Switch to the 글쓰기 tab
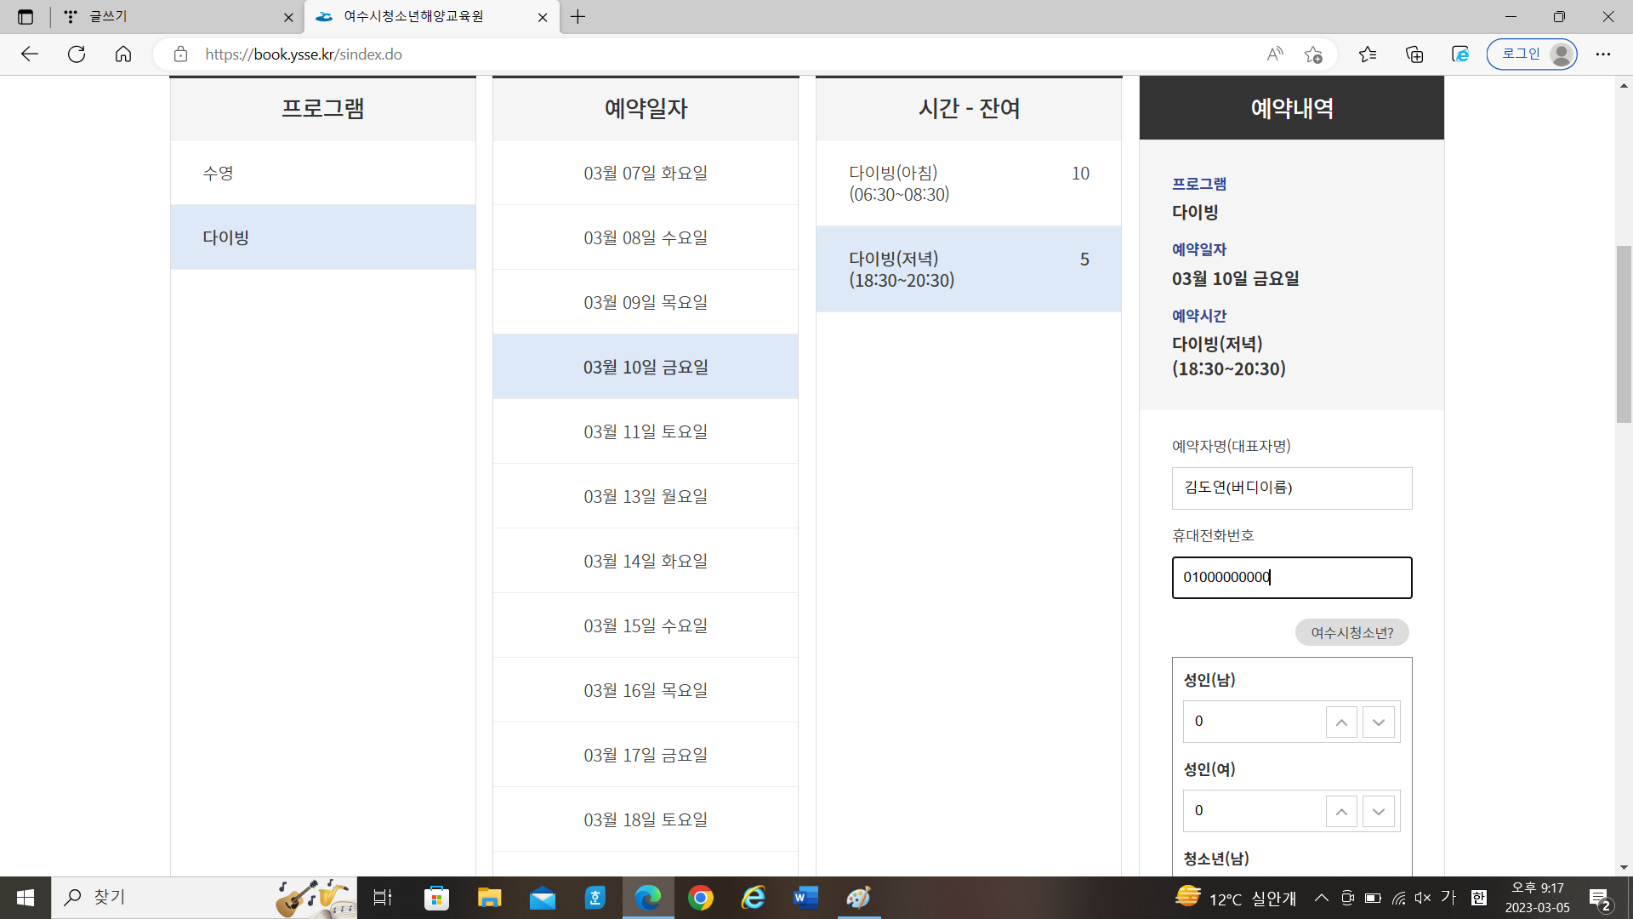Image resolution: width=1633 pixels, height=919 pixels. click(170, 17)
